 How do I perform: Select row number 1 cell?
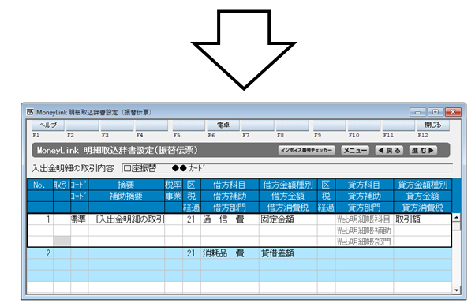coord(40,219)
